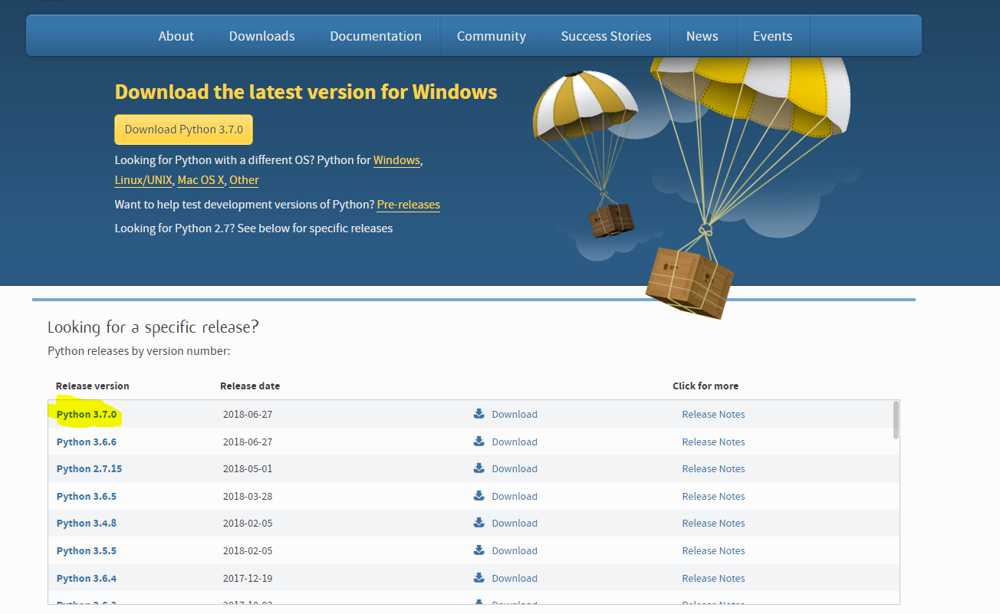1000x614 pixels.
Task: View Release Notes for Python 3.6.6
Action: (x=713, y=442)
